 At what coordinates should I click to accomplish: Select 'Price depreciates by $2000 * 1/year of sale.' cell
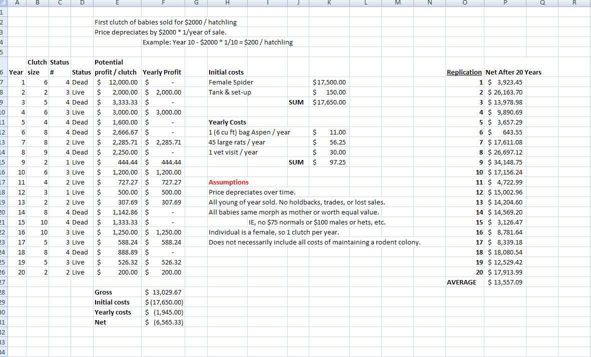pyautogui.click(x=161, y=32)
